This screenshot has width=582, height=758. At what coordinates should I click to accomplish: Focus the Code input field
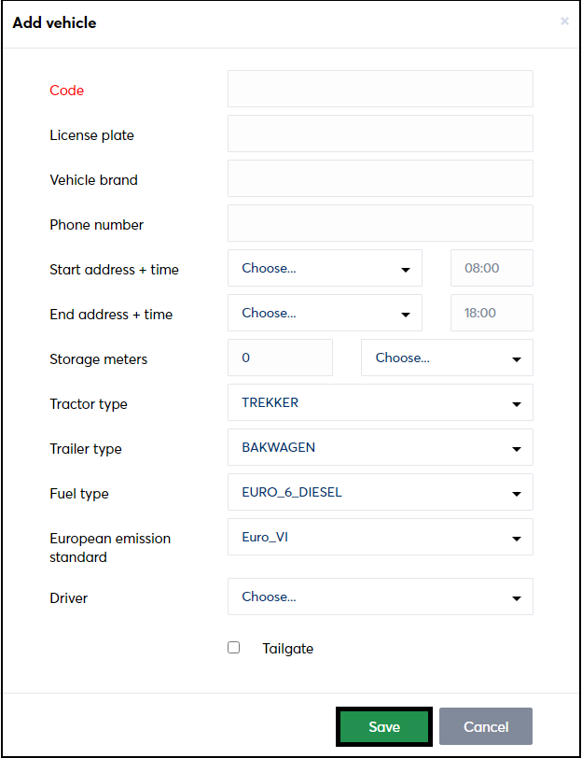(381, 89)
